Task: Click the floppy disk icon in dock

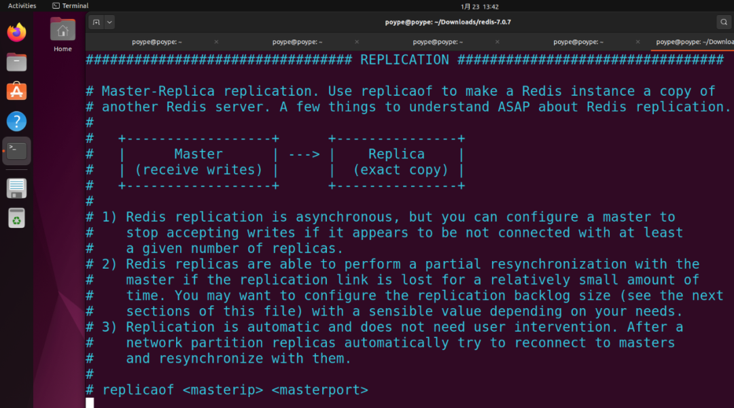Action: [16, 188]
